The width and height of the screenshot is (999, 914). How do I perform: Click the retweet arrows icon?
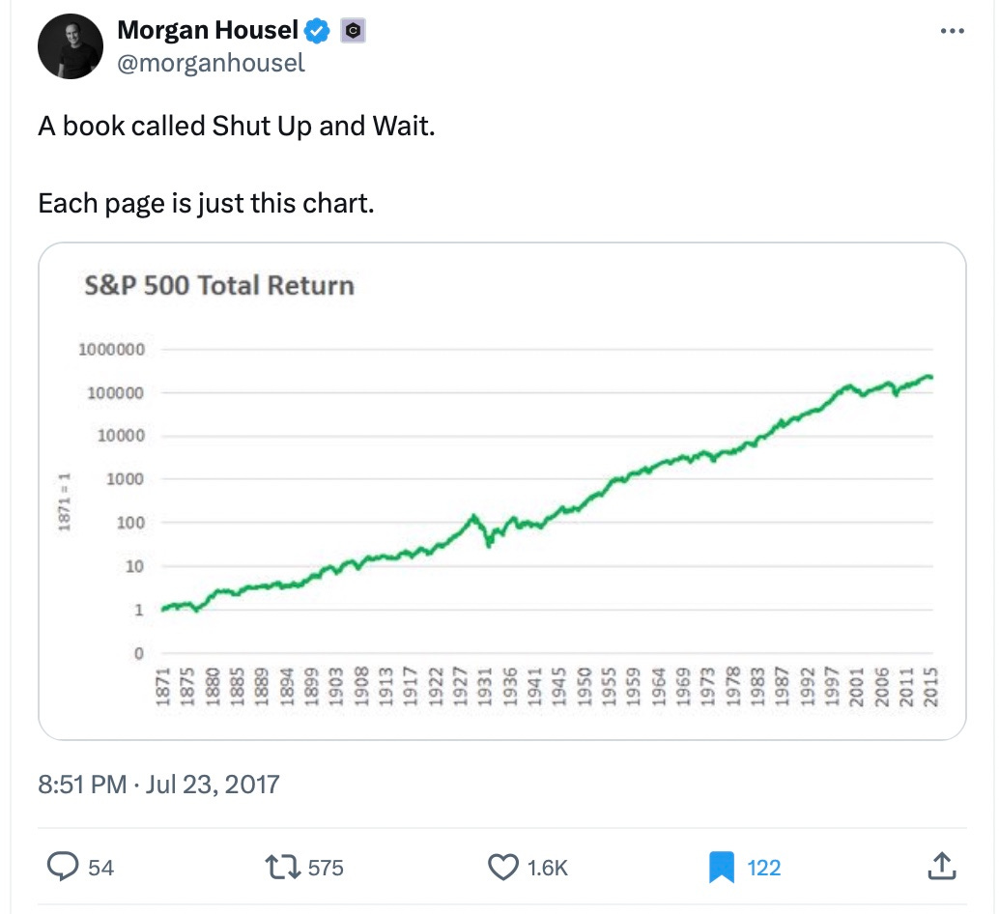click(282, 867)
